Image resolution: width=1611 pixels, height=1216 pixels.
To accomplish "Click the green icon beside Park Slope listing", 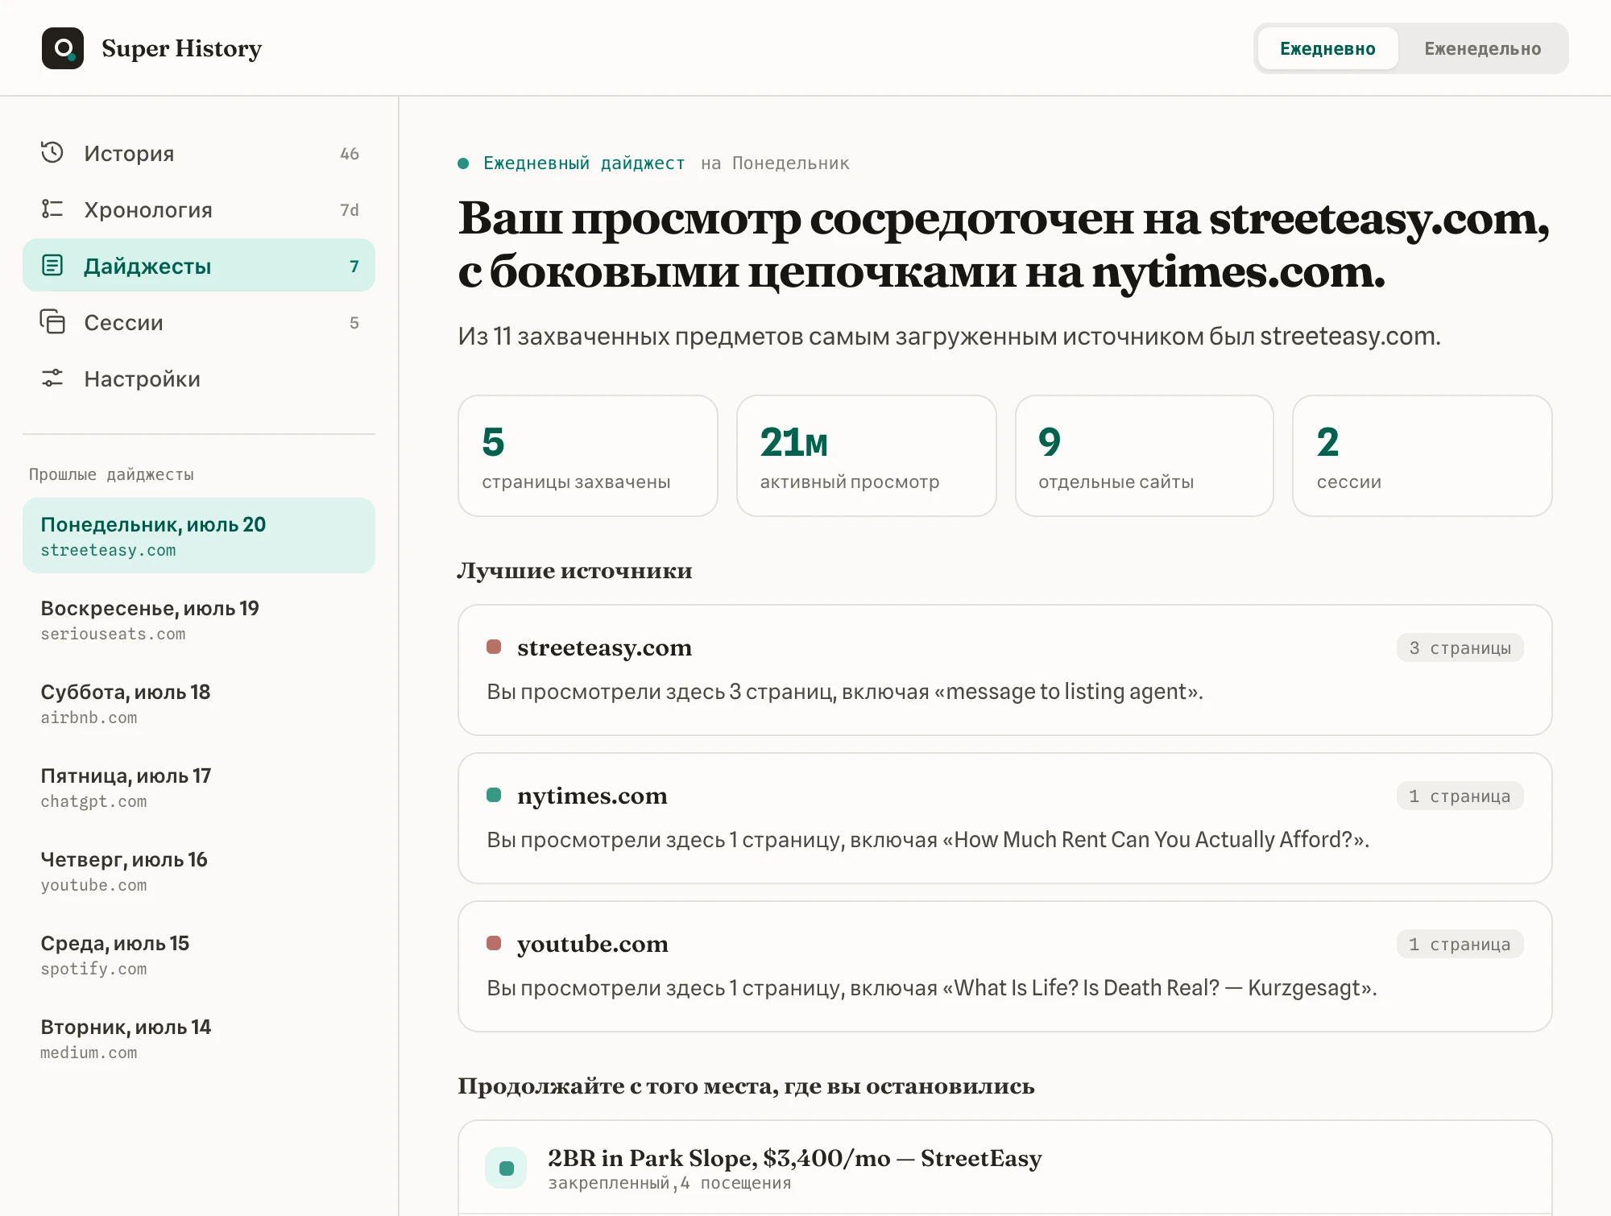I will coord(506,1168).
